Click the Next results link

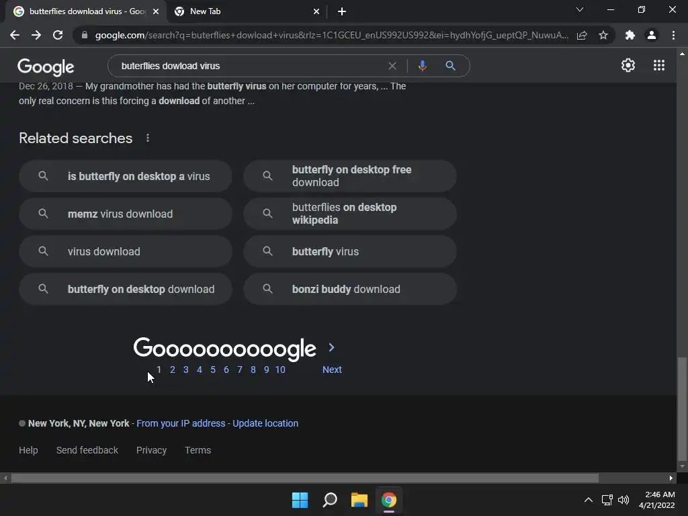332,370
